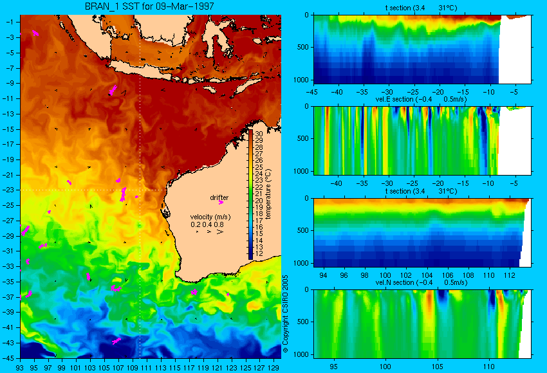
Task: Pick the dark red top of the temperature colorbar
Action: tap(250, 133)
